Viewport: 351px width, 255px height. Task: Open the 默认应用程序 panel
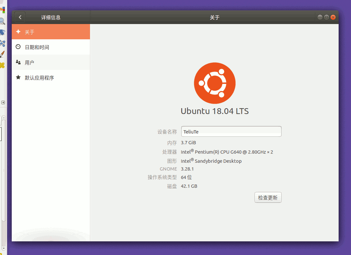pos(51,78)
